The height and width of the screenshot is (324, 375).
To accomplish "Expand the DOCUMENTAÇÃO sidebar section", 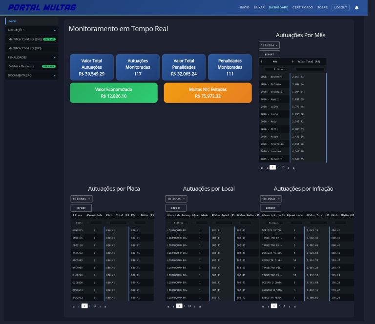I will click(32, 75).
